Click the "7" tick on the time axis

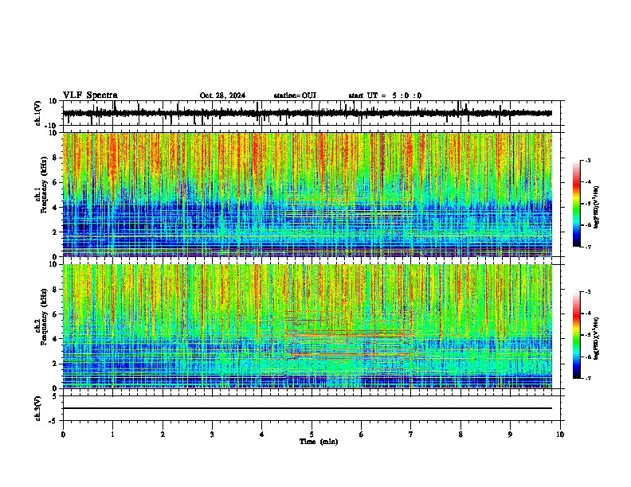coord(411,434)
